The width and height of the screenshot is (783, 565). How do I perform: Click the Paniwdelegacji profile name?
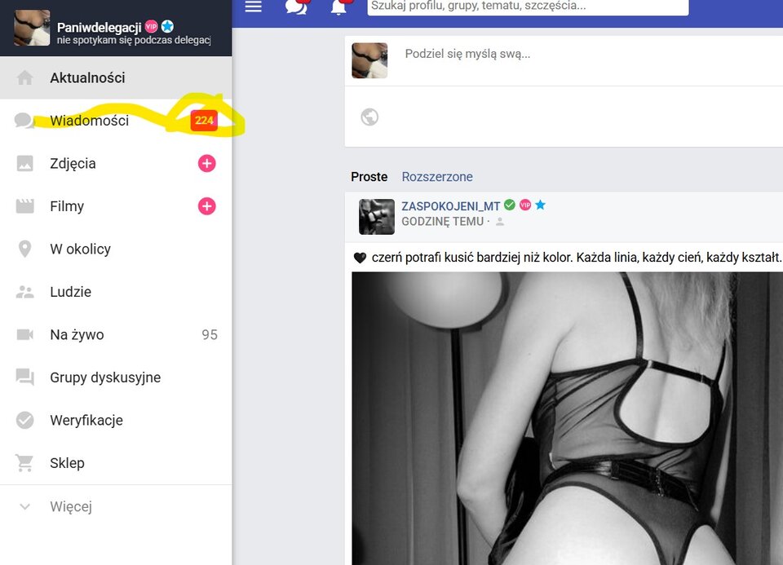tap(99, 27)
